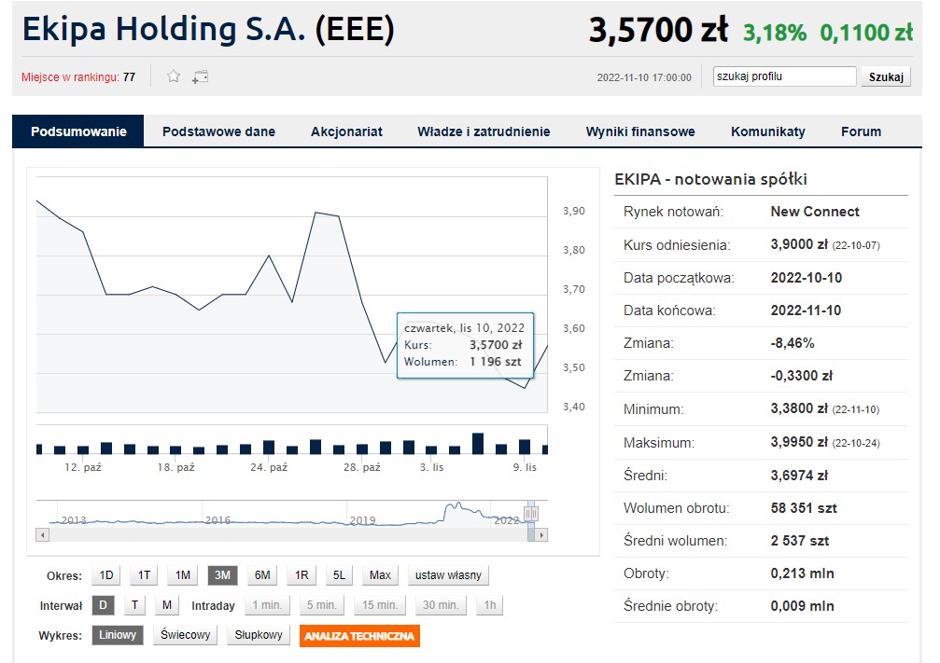Click the szukaj profilu search field
This screenshot has width=940, height=663.
pos(784,76)
